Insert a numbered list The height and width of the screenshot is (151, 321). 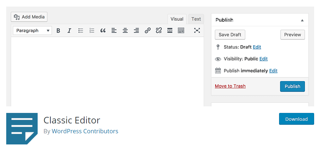coord(92,31)
